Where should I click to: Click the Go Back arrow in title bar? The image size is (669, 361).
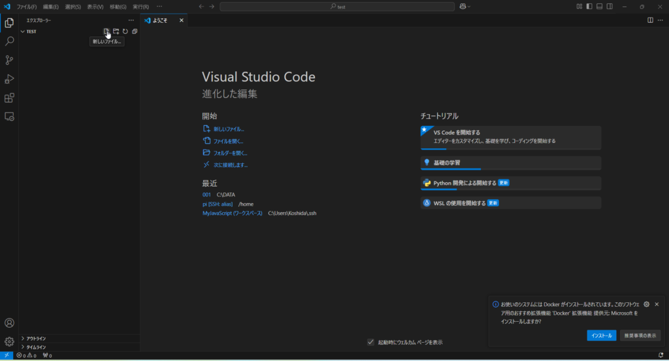201,7
